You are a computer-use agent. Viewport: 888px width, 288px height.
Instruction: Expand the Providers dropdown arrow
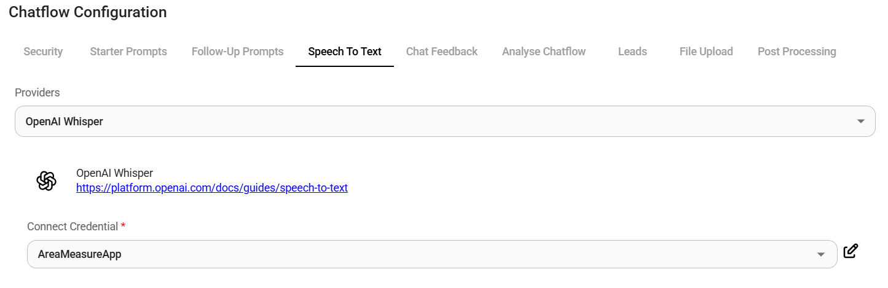click(x=860, y=122)
